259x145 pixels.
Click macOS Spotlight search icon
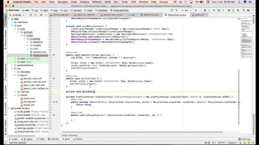239,2
